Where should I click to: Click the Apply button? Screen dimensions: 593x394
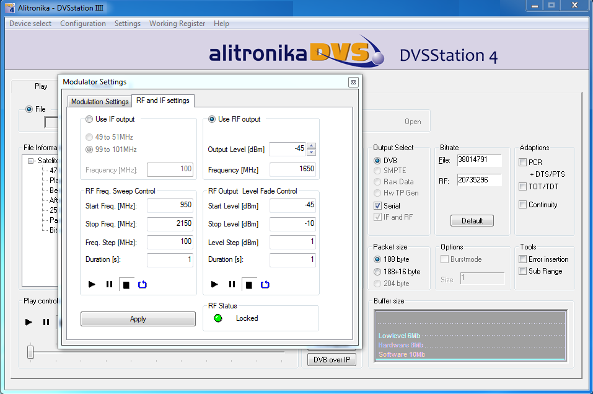pos(138,319)
